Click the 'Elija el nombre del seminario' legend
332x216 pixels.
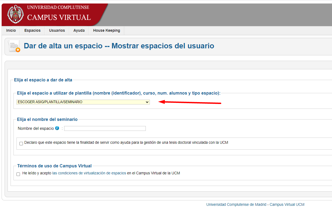point(47,119)
